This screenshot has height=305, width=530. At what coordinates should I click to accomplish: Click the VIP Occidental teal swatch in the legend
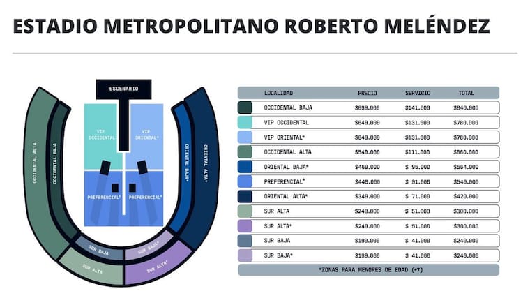click(245, 123)
